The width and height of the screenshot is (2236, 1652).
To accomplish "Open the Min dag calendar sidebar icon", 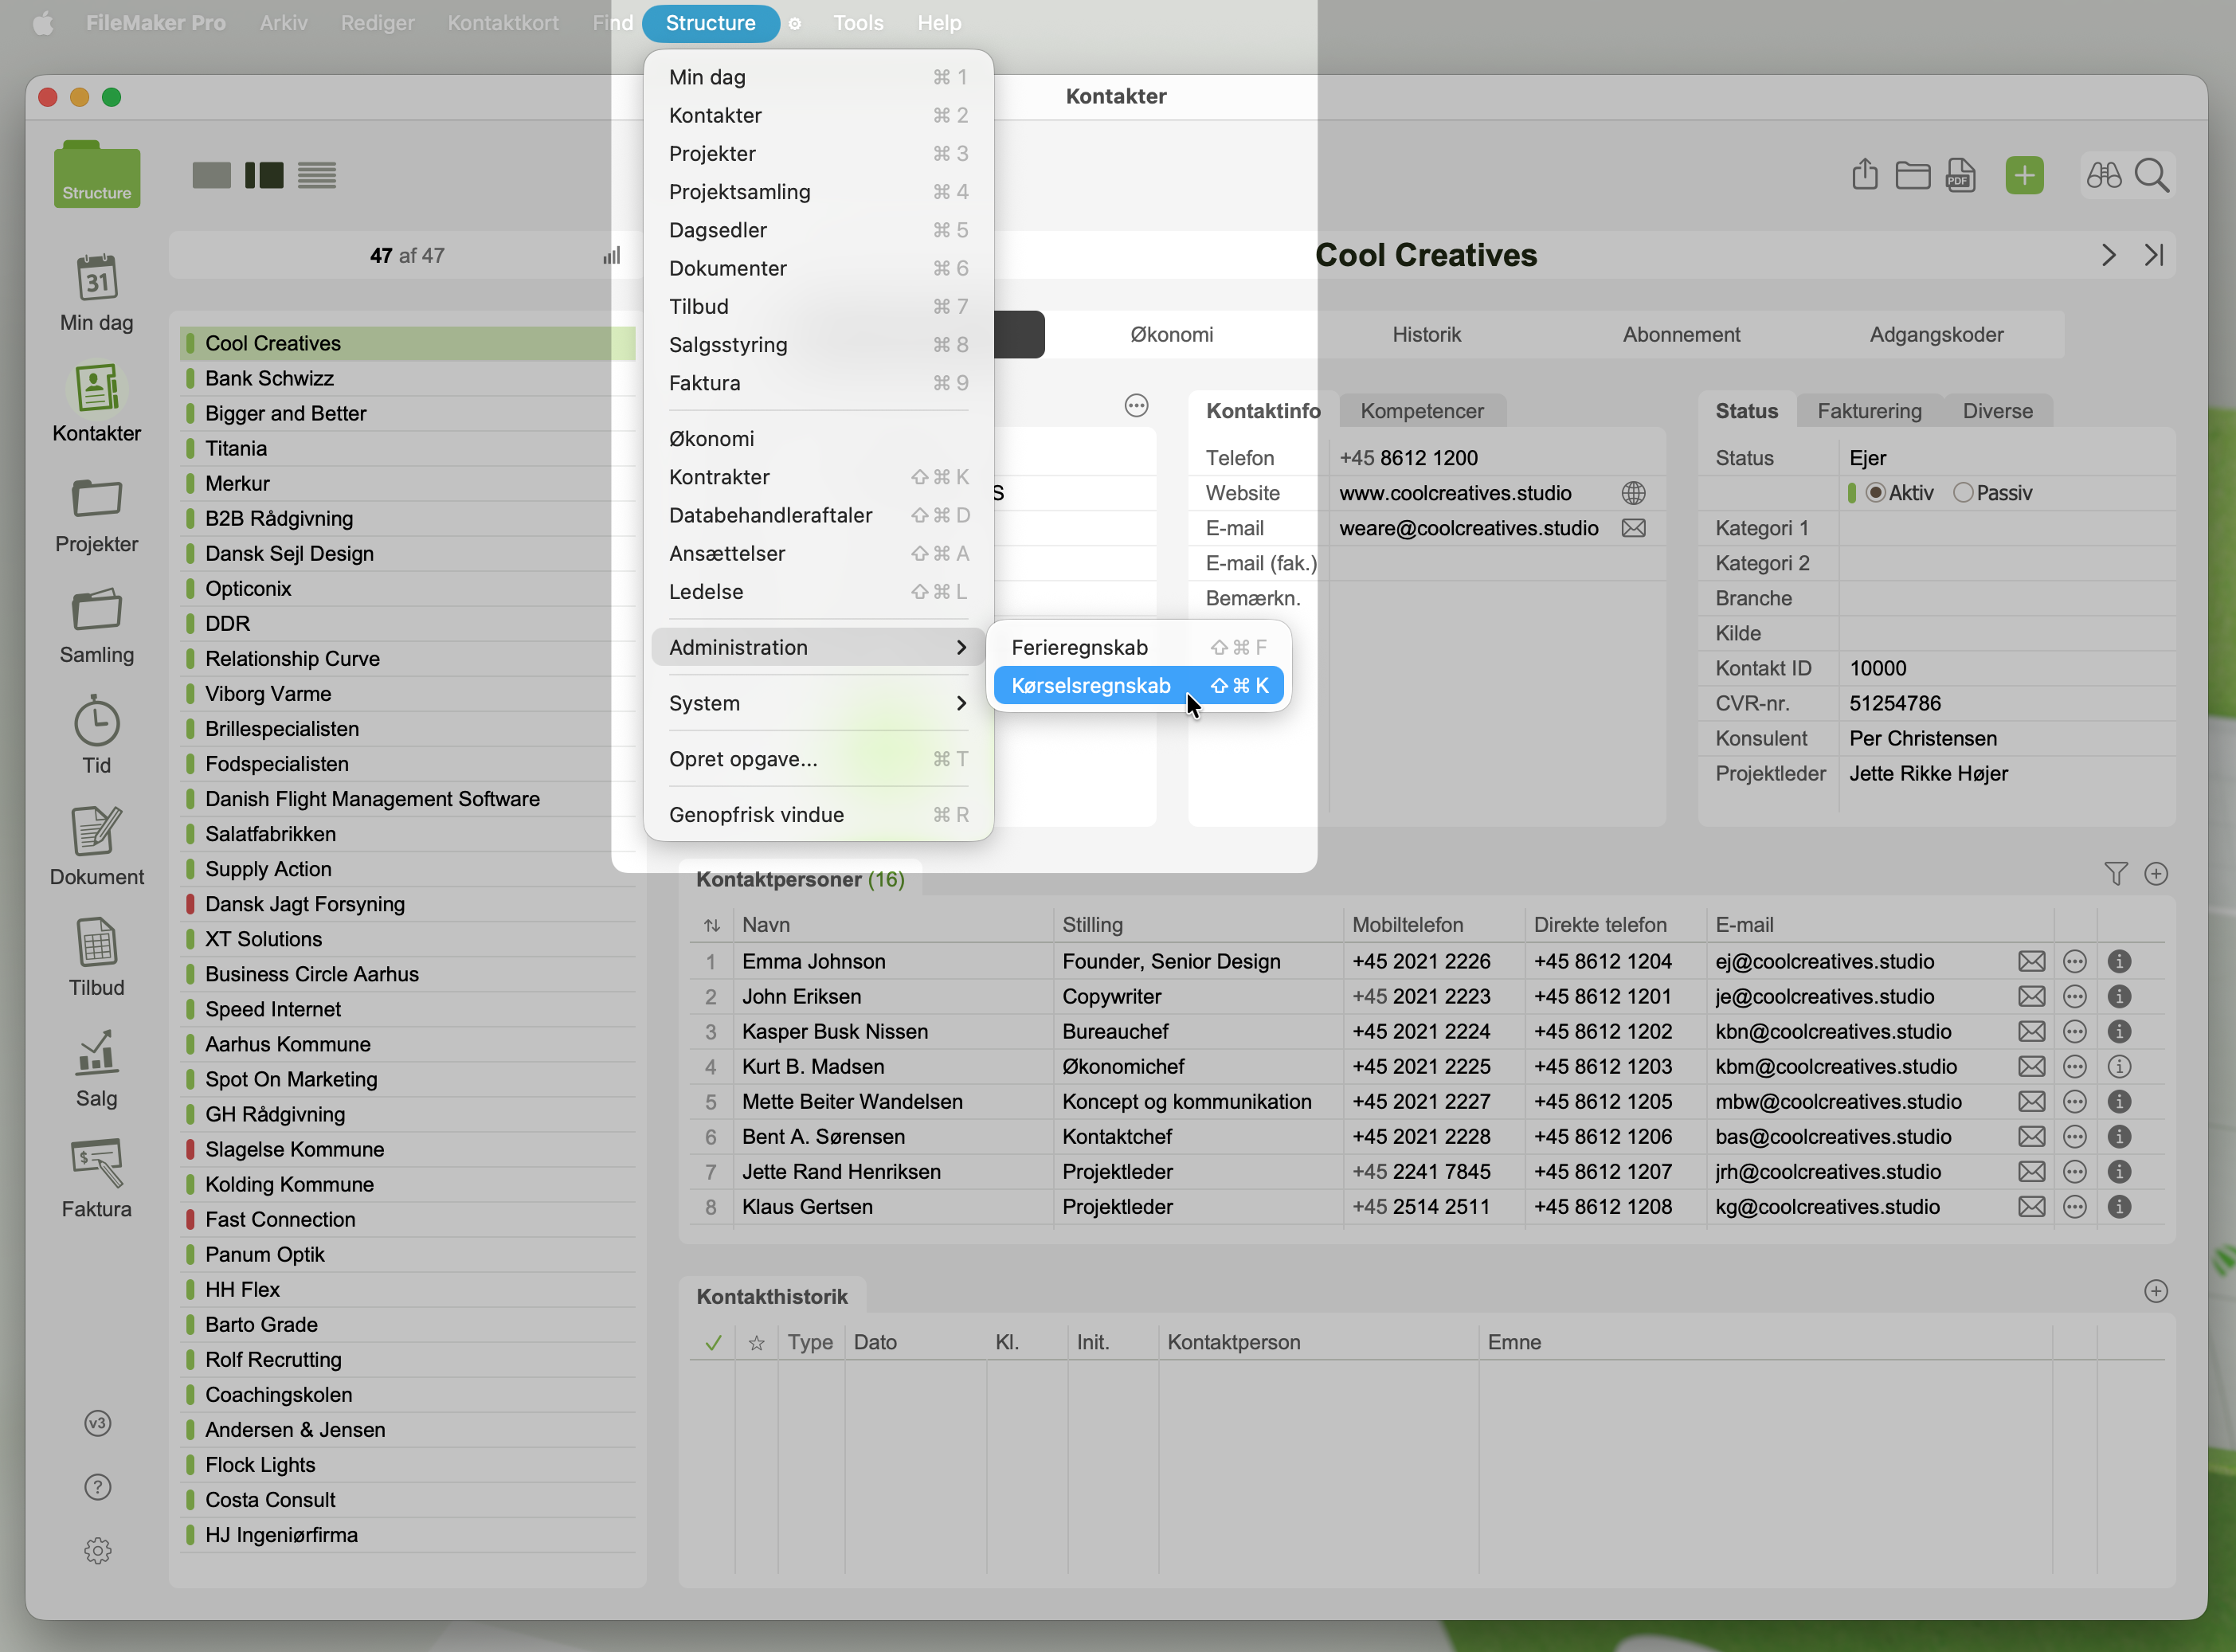I will [x=97, y=279].
